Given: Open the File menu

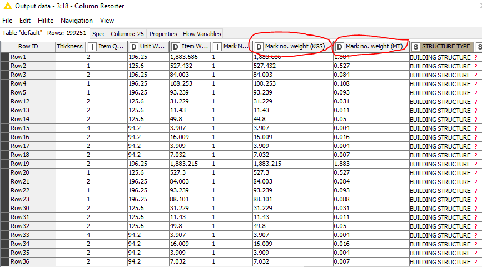Looking at the screenshot, I should [7, 21].
